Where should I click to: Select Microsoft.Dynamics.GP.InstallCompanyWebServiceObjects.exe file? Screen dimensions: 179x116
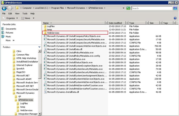[x=77, y=46]
